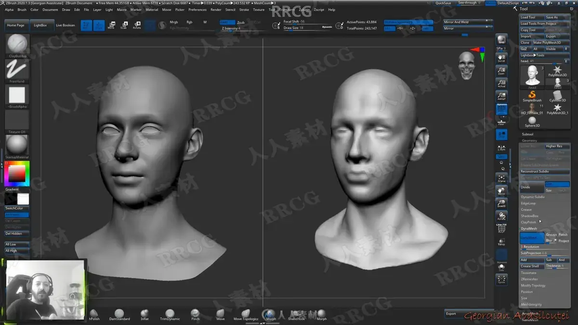This screenshot has width=578, height=325.
Task: Open the Zplugin menu
Action: tap(304, 10)
